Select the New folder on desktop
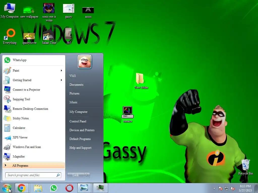The height and width of the screenshot is (193, 258). [141, 81]
